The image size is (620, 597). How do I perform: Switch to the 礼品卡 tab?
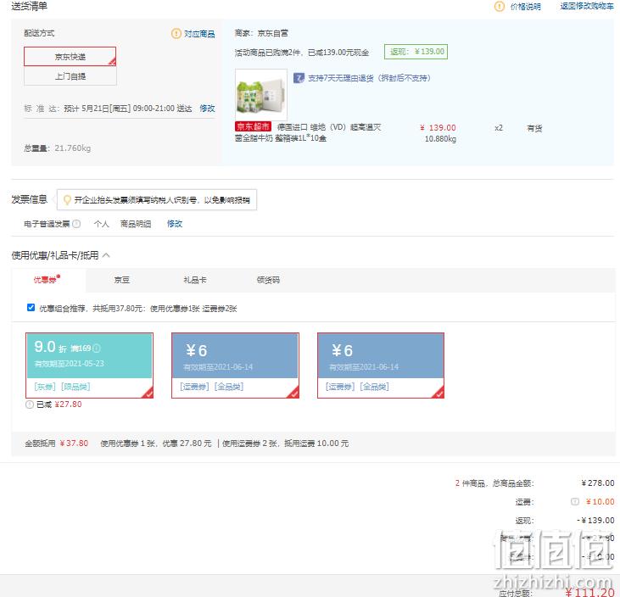tap(195, 280)
